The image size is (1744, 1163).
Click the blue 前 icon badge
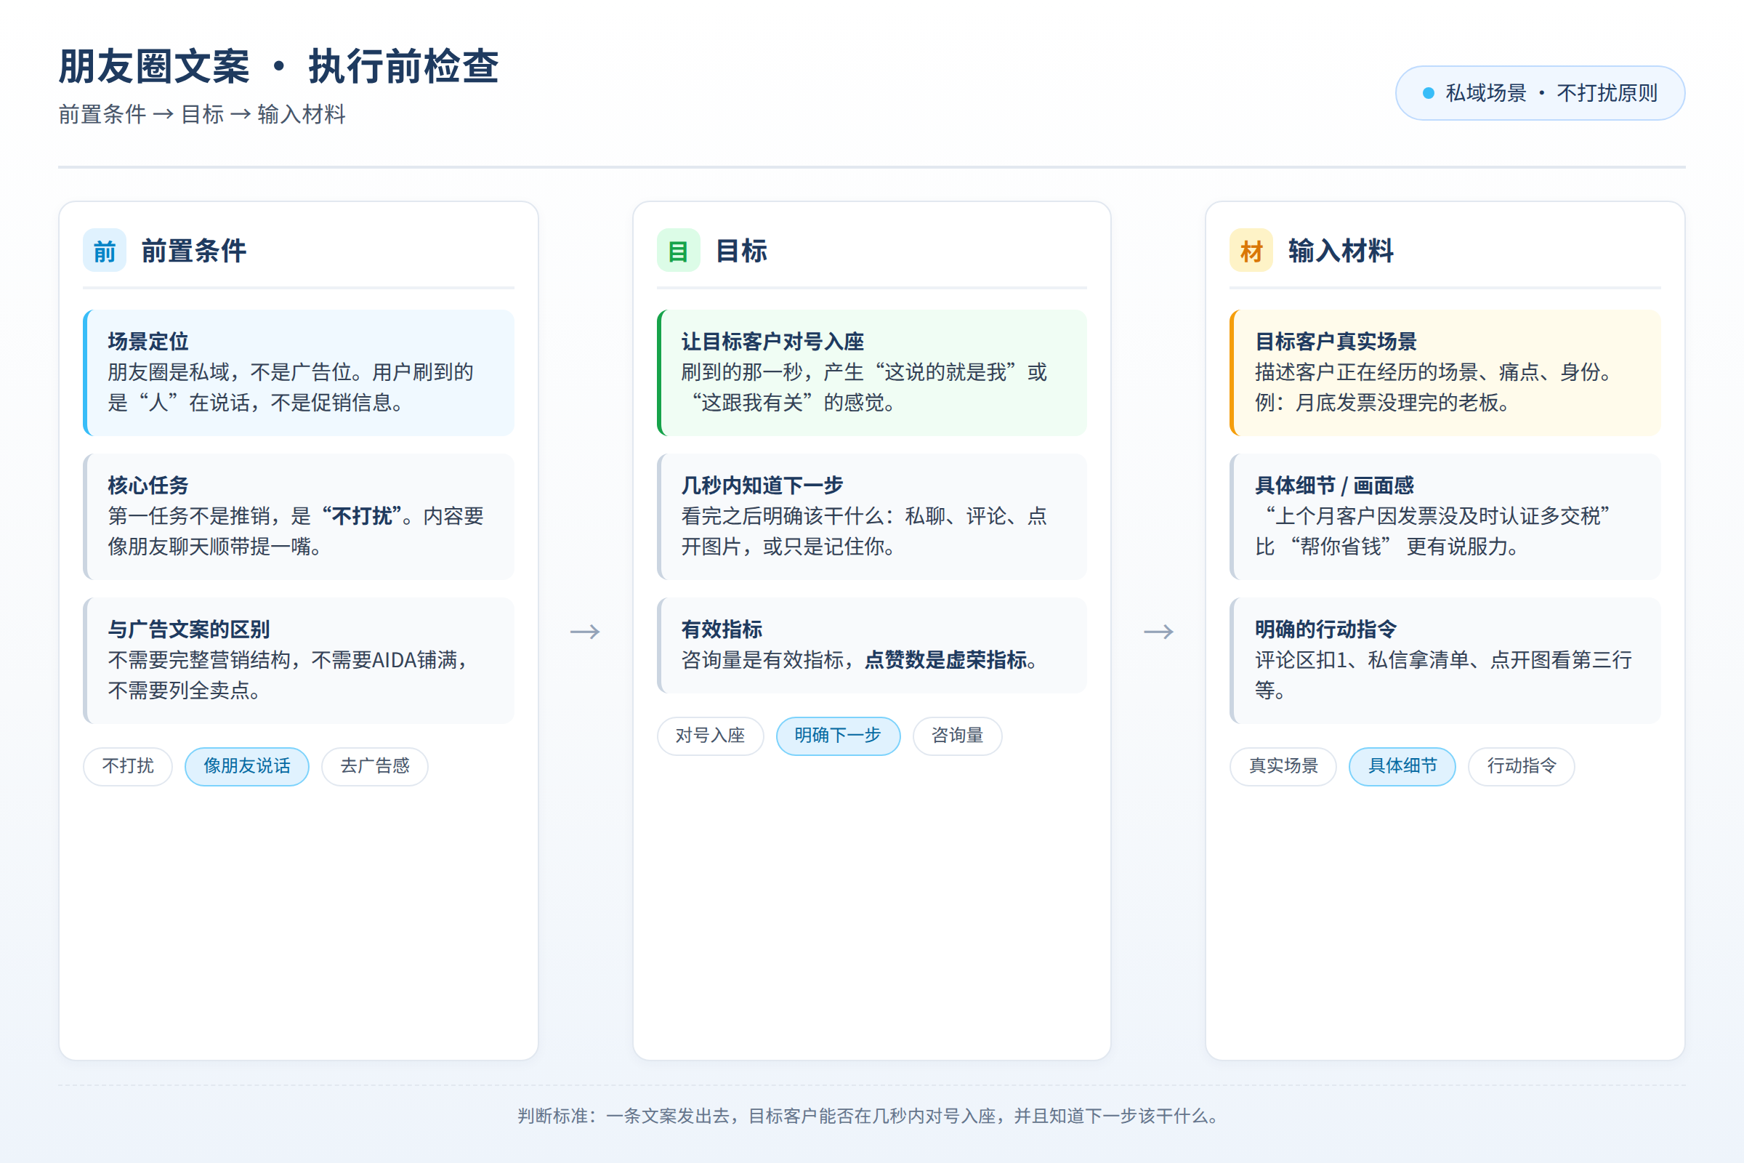pyautogui.click(x=105, y=251)
